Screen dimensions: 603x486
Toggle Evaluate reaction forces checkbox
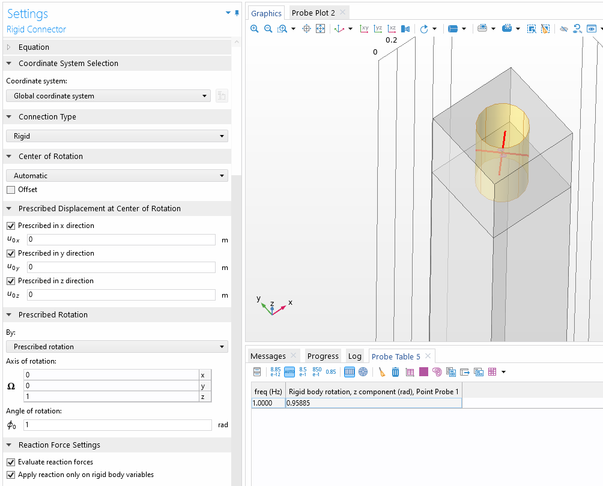pyautogui.click(x=11, y=462)
